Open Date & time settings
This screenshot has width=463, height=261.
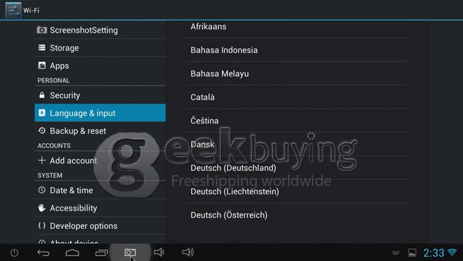(100, 190)
